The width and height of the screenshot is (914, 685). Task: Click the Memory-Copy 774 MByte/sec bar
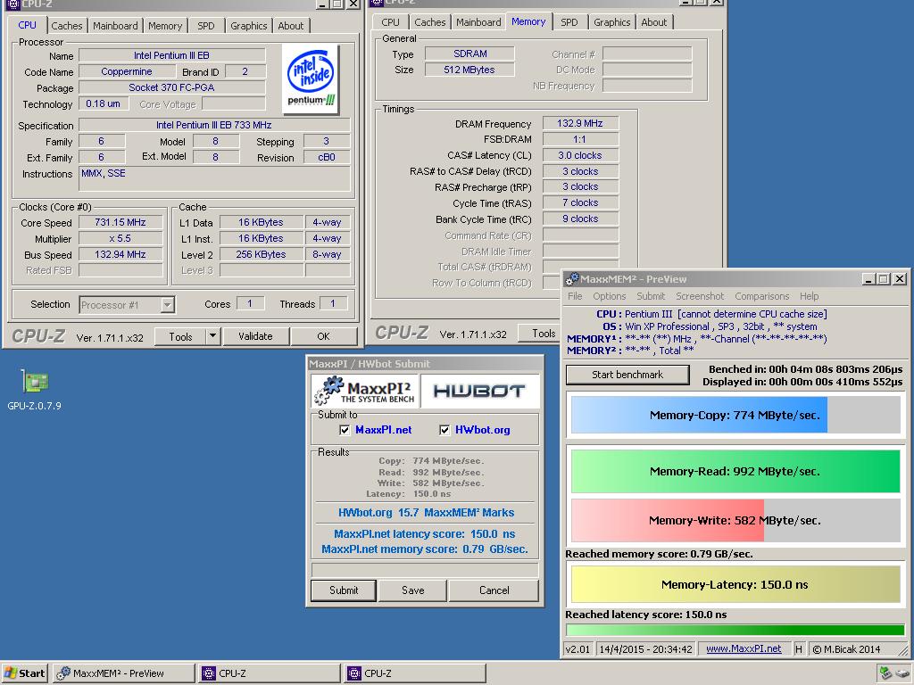(x=735, y=415)
